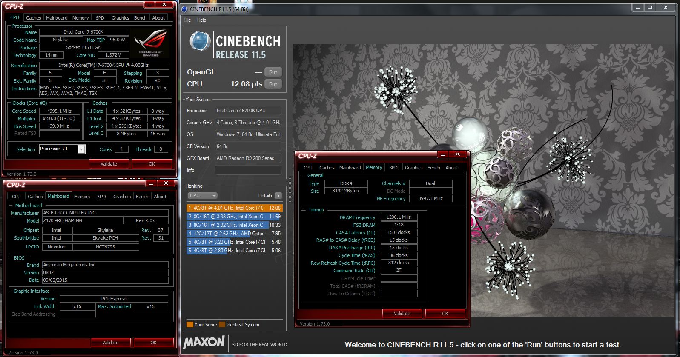Click the Identical System legend swatch

[222, 325]
